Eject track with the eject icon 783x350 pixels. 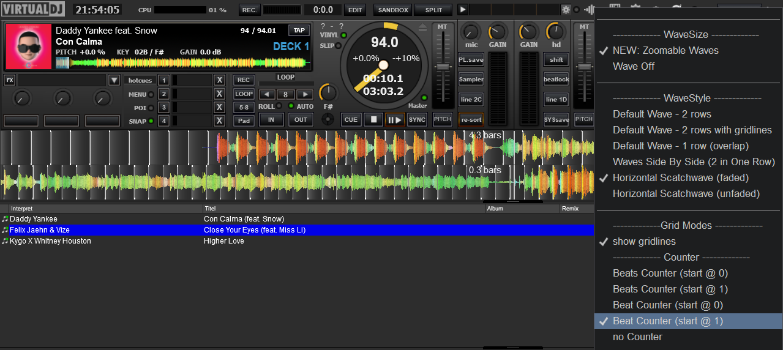pos(422,28)
